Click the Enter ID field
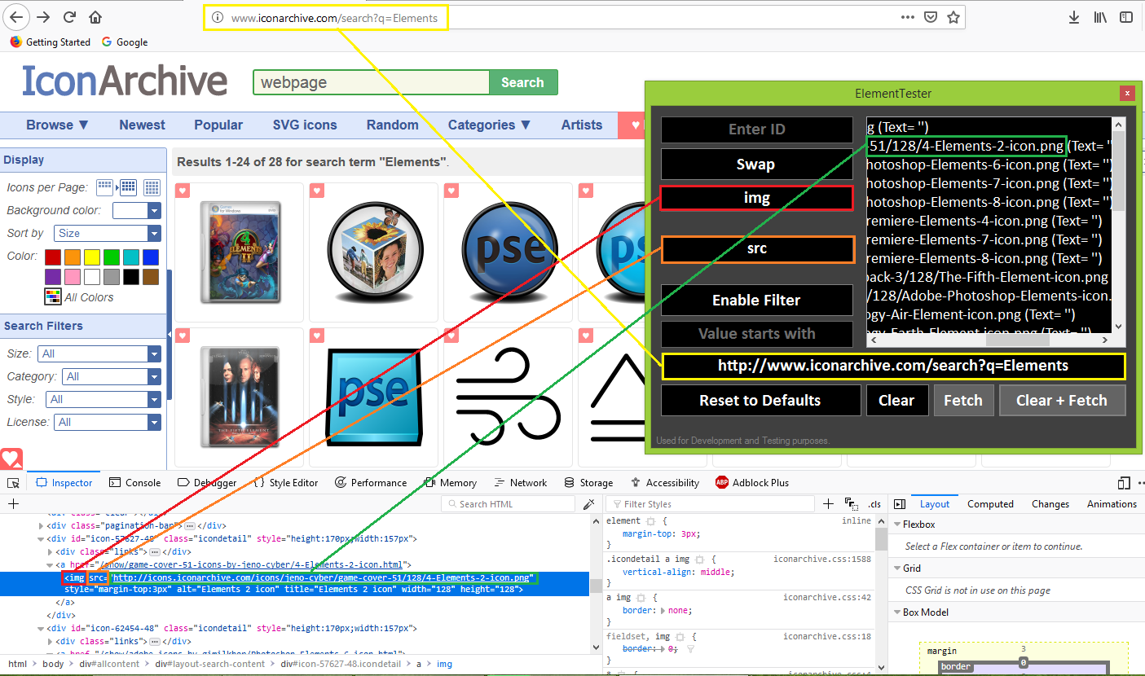The image size is (1145, 676). click(756, 129)
